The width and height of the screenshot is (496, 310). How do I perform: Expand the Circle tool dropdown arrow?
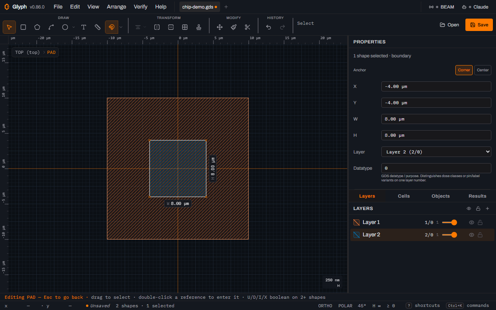click(x=74, y=27)
